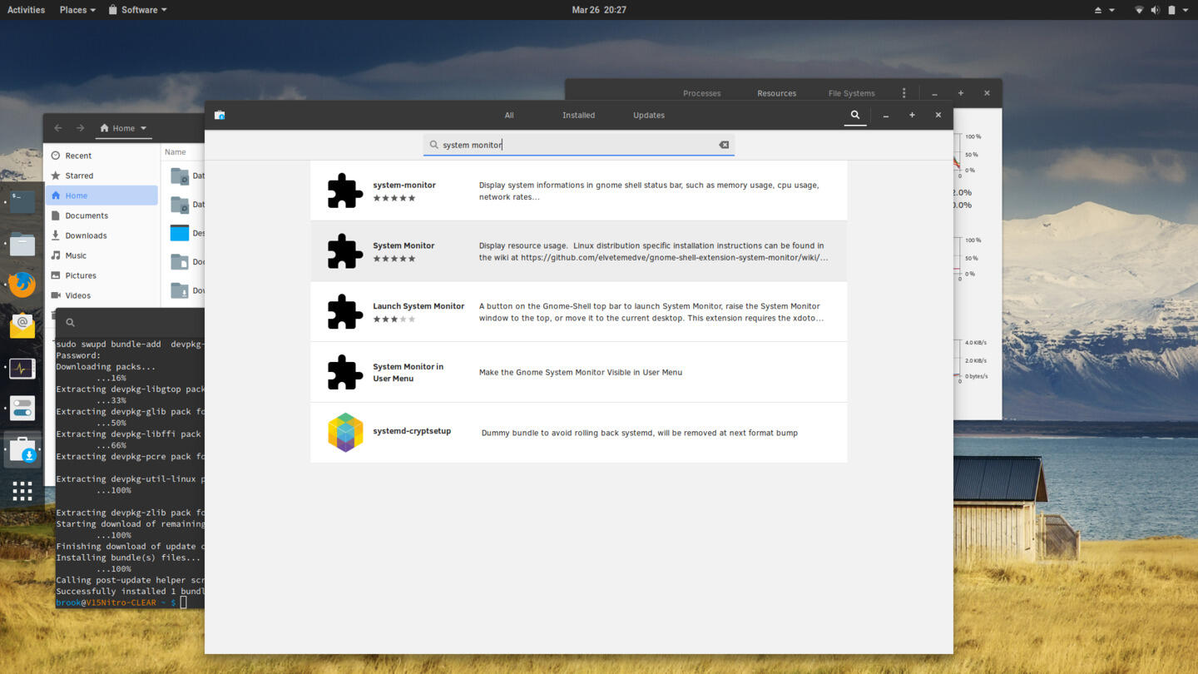
Task: Open Terminal from the dock
Action: click(x=22, y=201)
